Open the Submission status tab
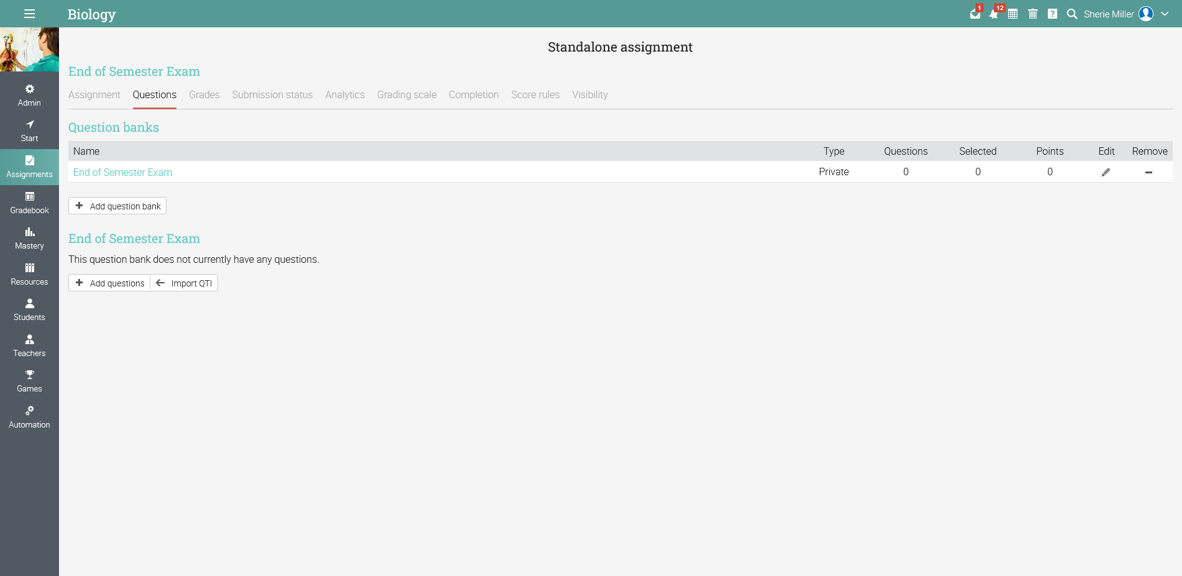 tap(273, 94)
